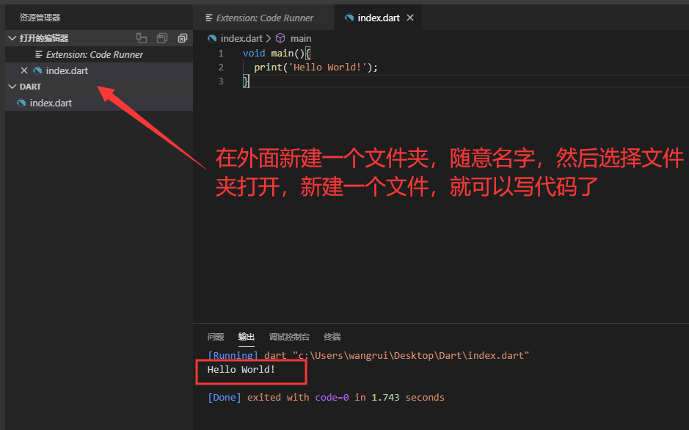The image size is (689, 430).
Task: Click the Close All Editors icon
Action: [183, 38]
